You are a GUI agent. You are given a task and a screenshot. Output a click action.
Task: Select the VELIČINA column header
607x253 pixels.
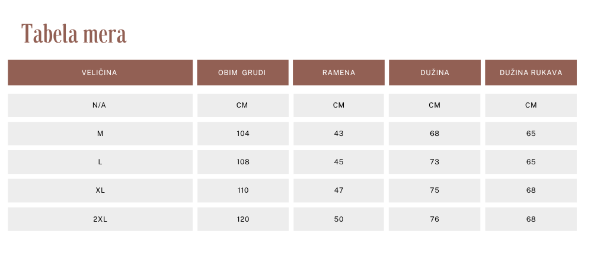[100, 72]
